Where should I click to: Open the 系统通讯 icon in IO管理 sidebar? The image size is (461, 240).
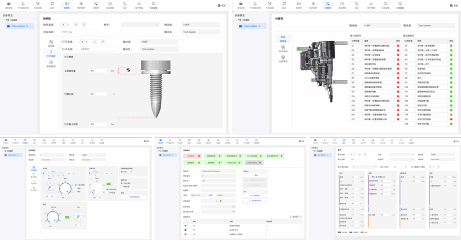click(x=283, y=49)
